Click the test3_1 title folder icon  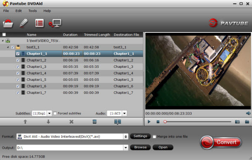18,47
